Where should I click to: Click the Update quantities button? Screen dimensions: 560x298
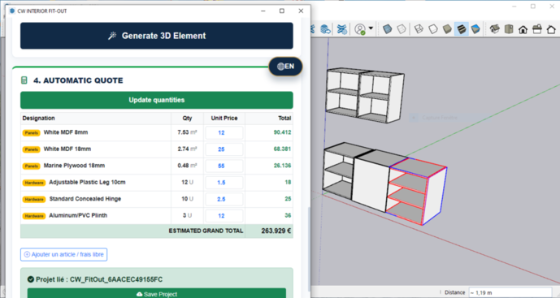156,100
